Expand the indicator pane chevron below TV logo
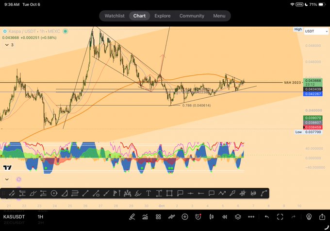Viewport: 330px width, 231px height. click(7, 179)
